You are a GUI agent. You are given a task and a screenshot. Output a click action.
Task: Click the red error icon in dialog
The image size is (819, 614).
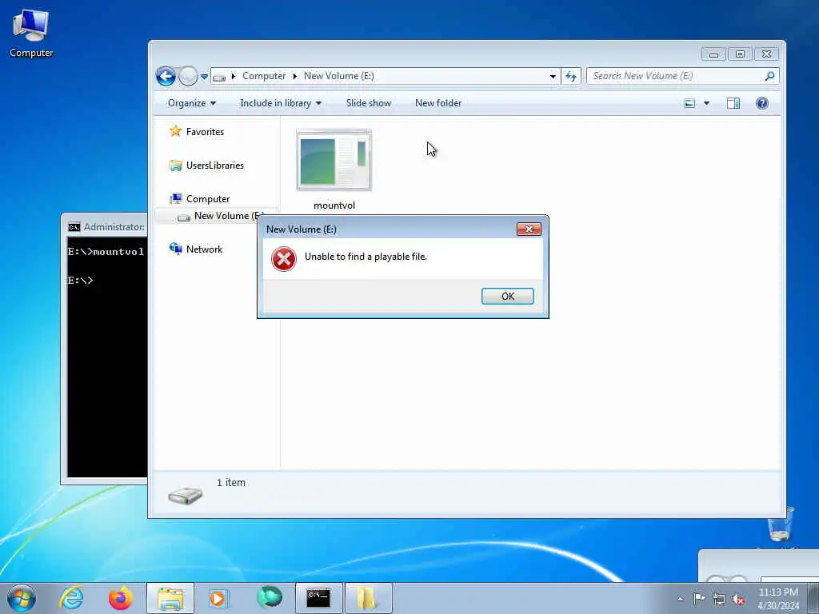click(284, 259)
